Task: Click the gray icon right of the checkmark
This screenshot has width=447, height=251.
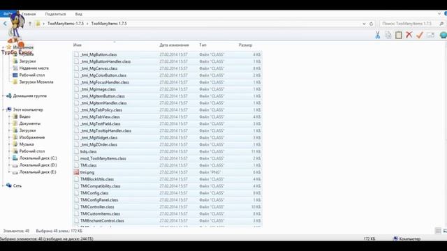Action: tap(430, 35)
